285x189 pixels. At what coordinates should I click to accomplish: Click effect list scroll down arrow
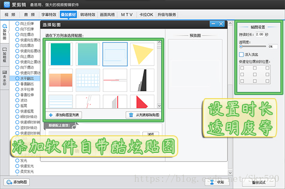pyautogui.click(x=230, y=172)
